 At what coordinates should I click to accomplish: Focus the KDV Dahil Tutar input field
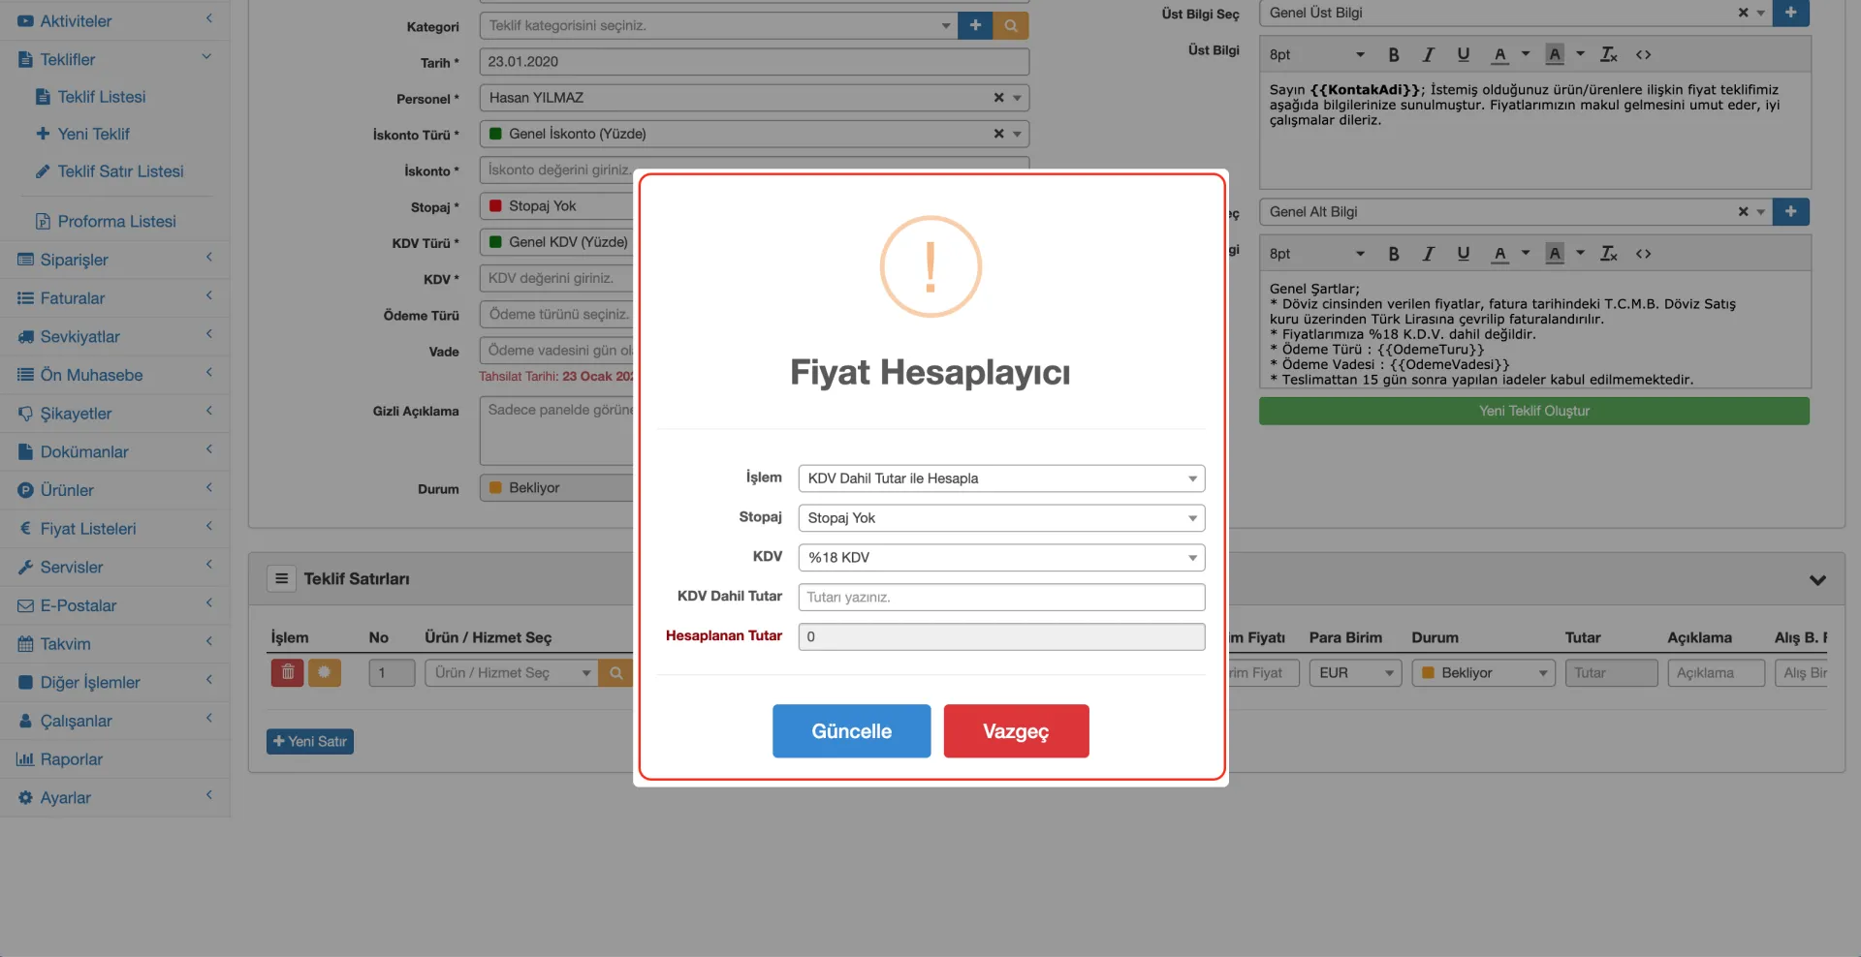1001,597
